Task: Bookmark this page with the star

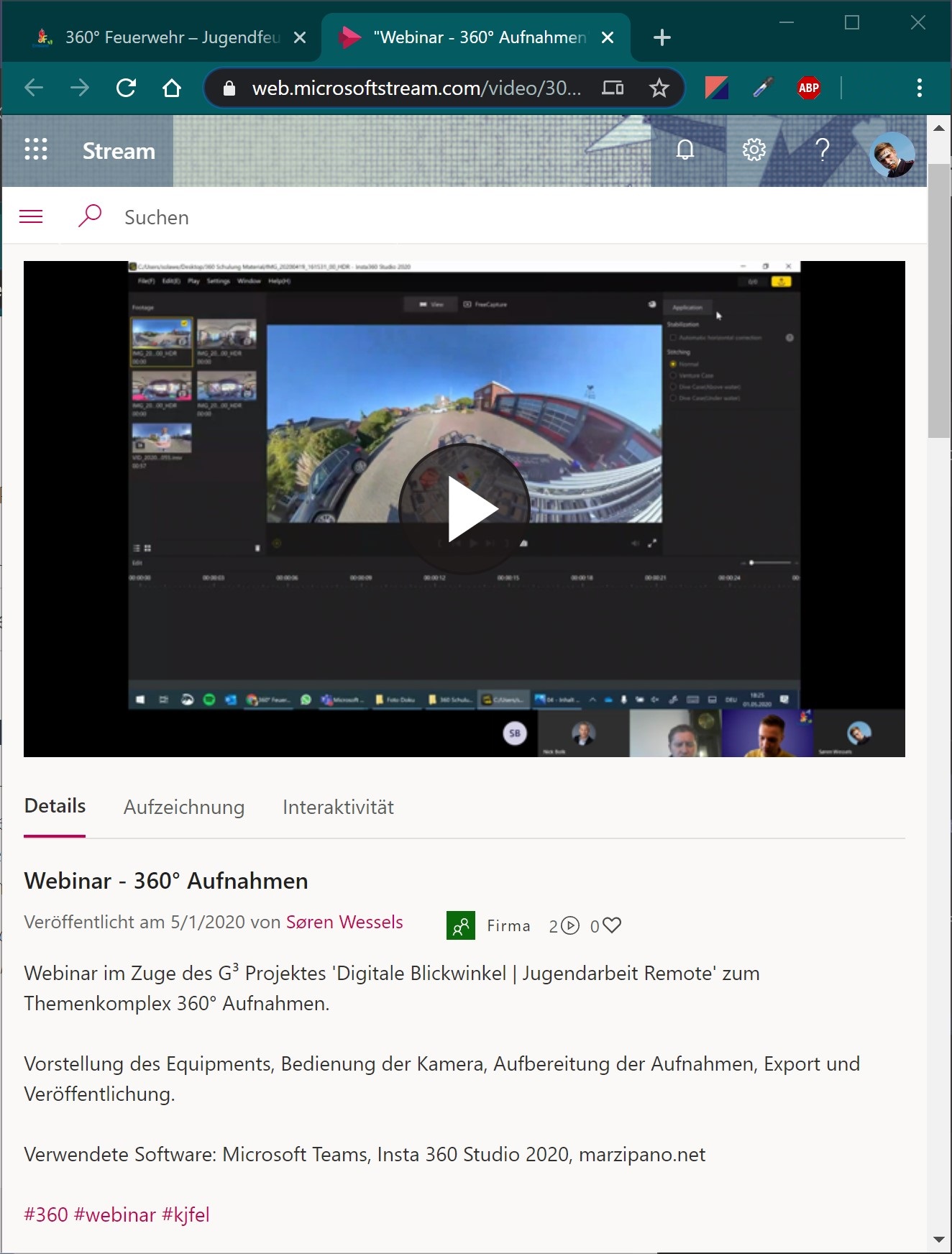Action: [659, 88]
